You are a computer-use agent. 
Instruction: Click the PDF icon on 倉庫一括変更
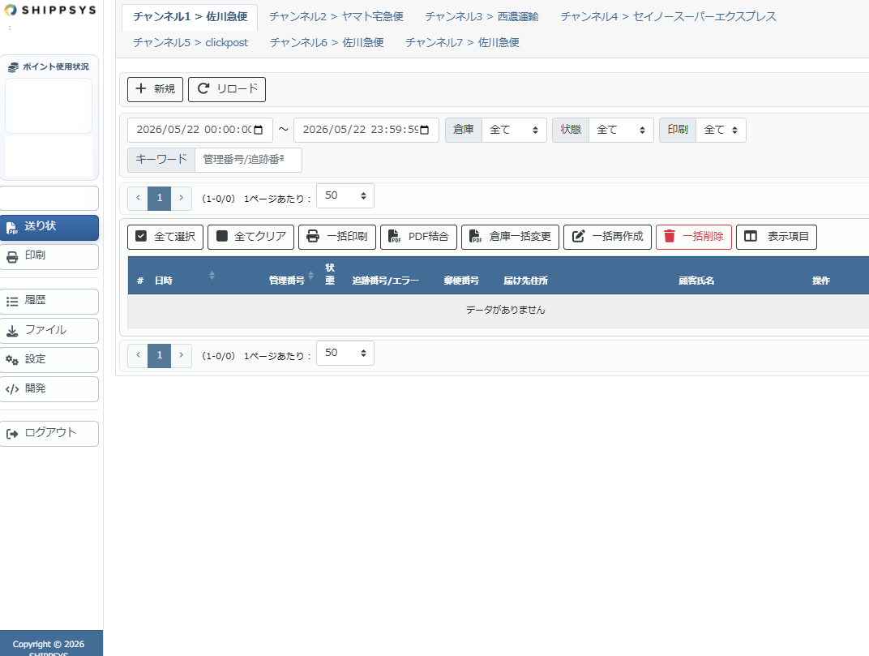tap(475, 236)
